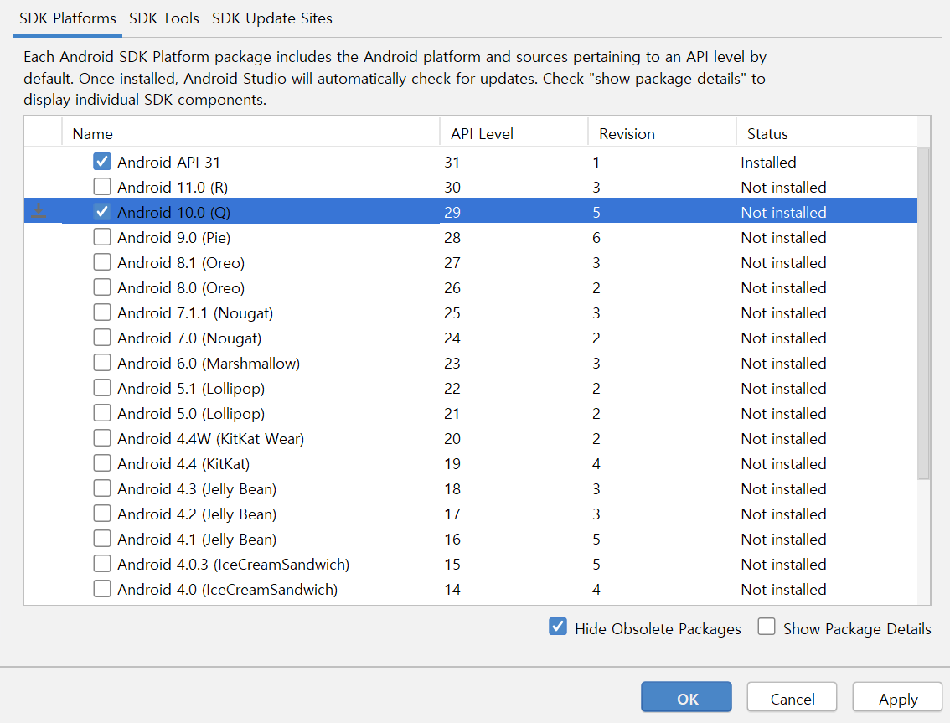This screenshot has height=723, width=950.
Task: Enable Show Package Details option
Action: 767,627
